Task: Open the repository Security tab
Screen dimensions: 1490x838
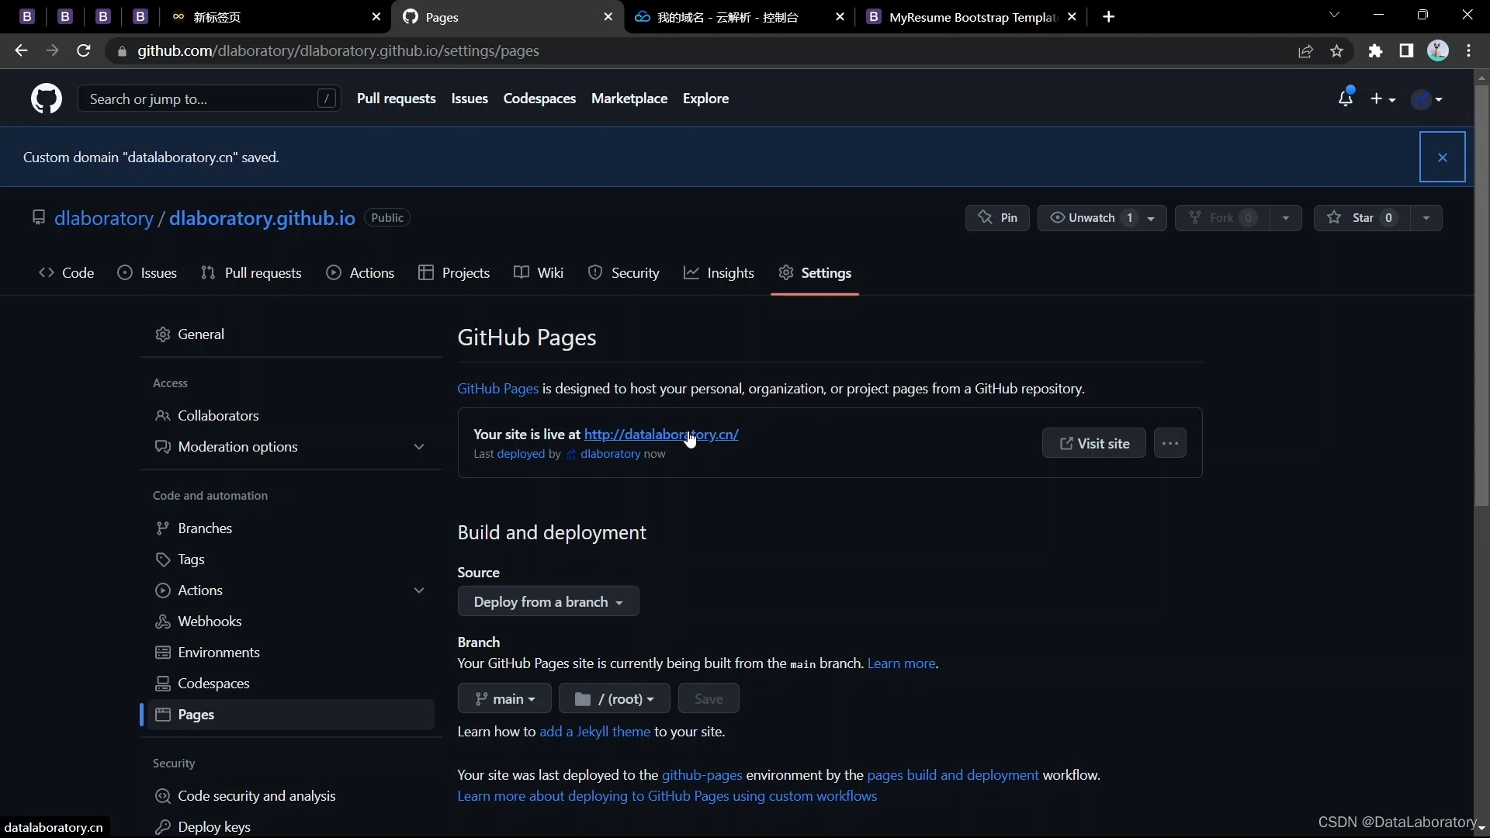Action: pos(624,273)
